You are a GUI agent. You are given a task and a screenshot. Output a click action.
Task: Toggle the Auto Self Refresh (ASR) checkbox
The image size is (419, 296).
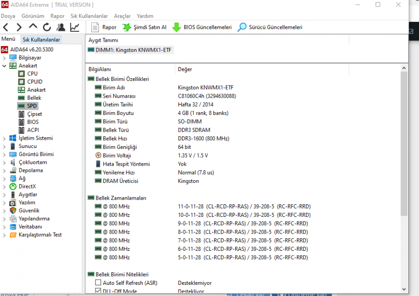pyautogui.click(x=98, y=283)
